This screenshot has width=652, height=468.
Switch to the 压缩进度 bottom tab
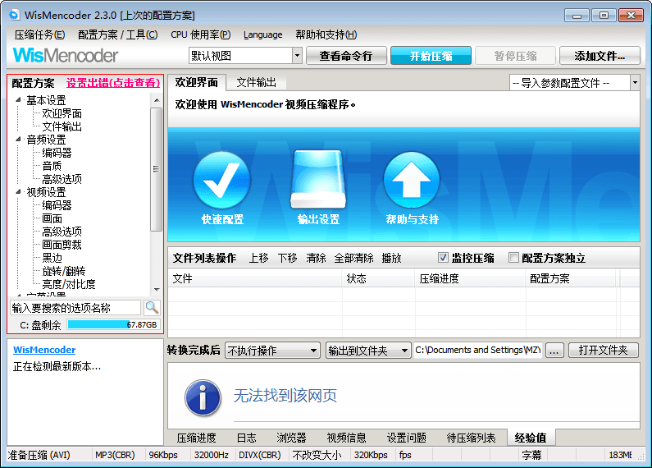coord(197,438)
